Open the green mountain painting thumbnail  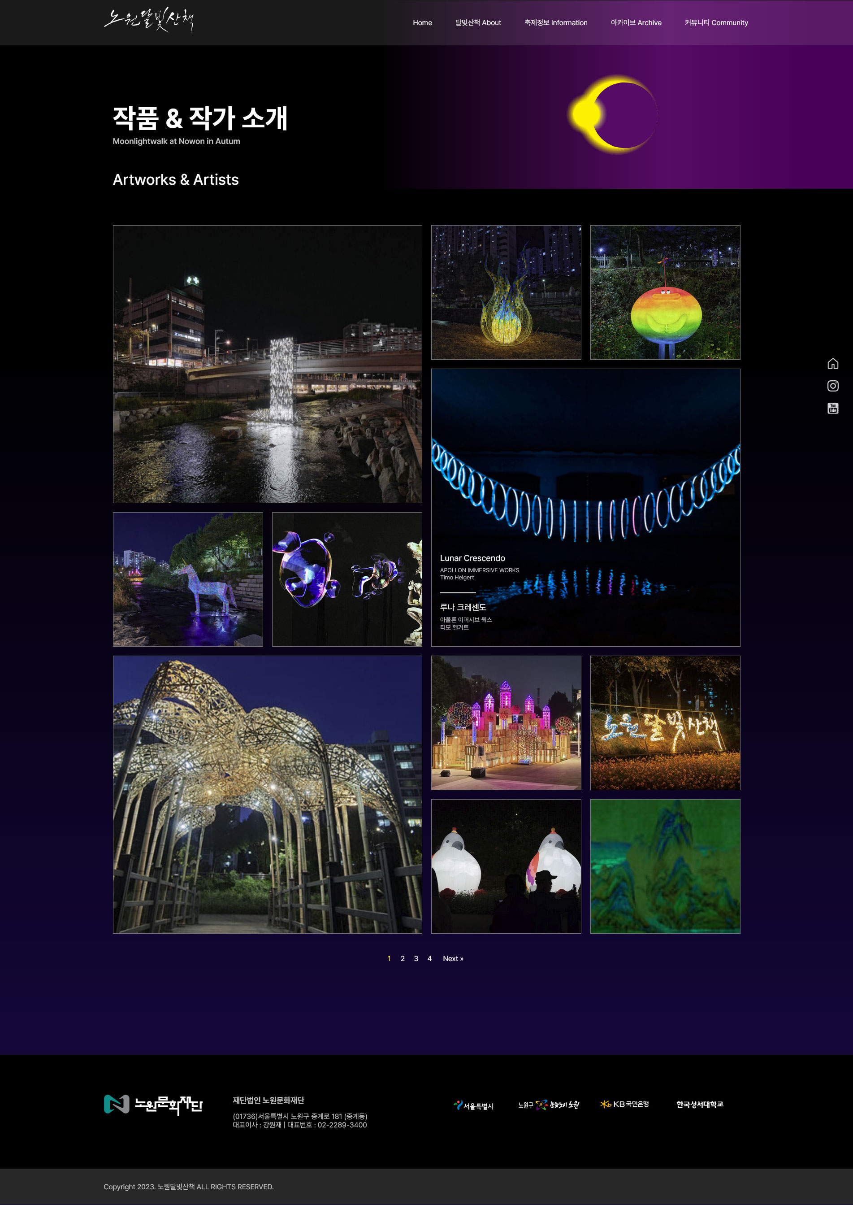pos(665,866)
